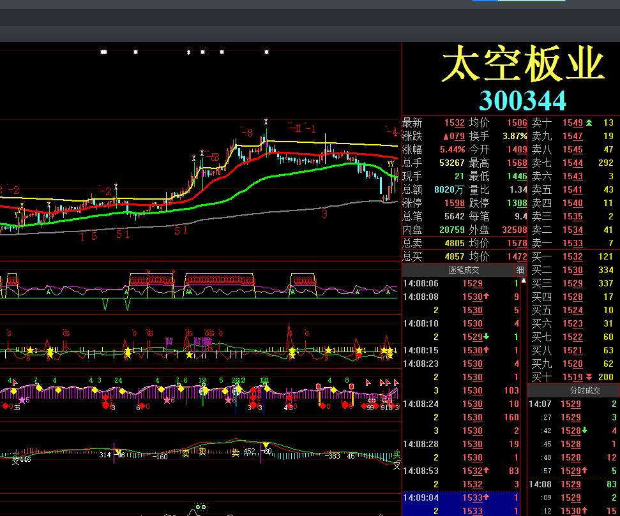
Task: Select the 买十 bid price 1519
Action: [x=573, y=377]
